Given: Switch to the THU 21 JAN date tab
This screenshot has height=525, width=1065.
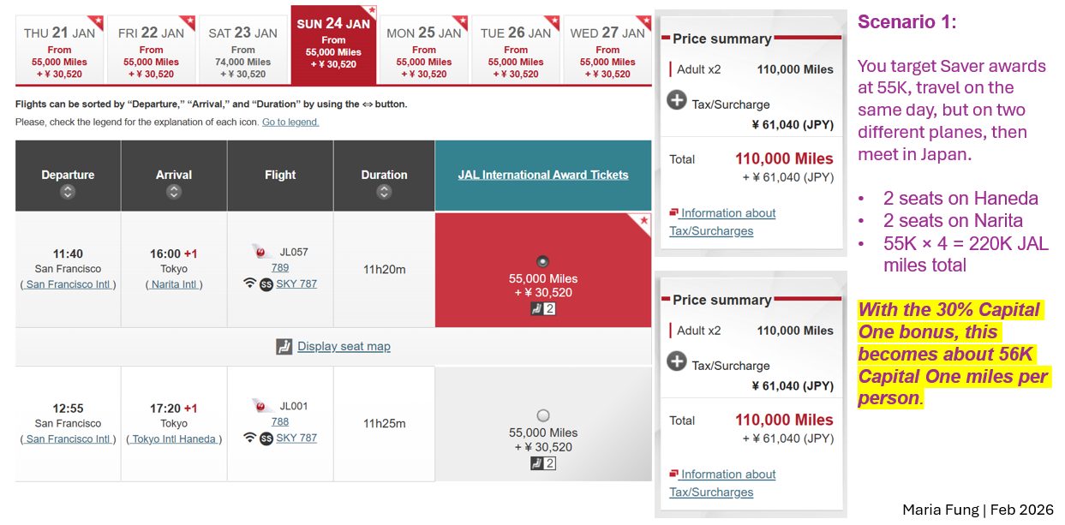Looking at the screenshot, I should pyautogui.click(x=60, y=50).
